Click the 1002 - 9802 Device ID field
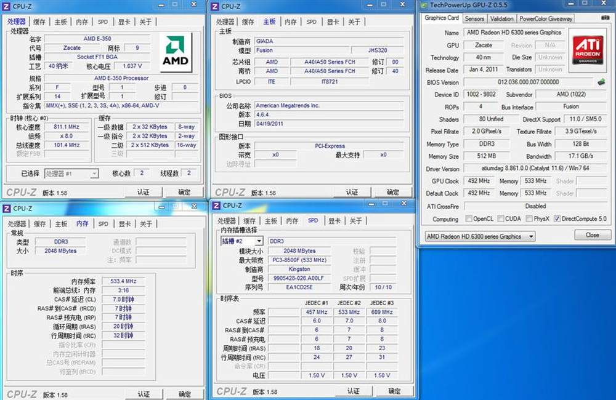 click(x=481, y=94)
